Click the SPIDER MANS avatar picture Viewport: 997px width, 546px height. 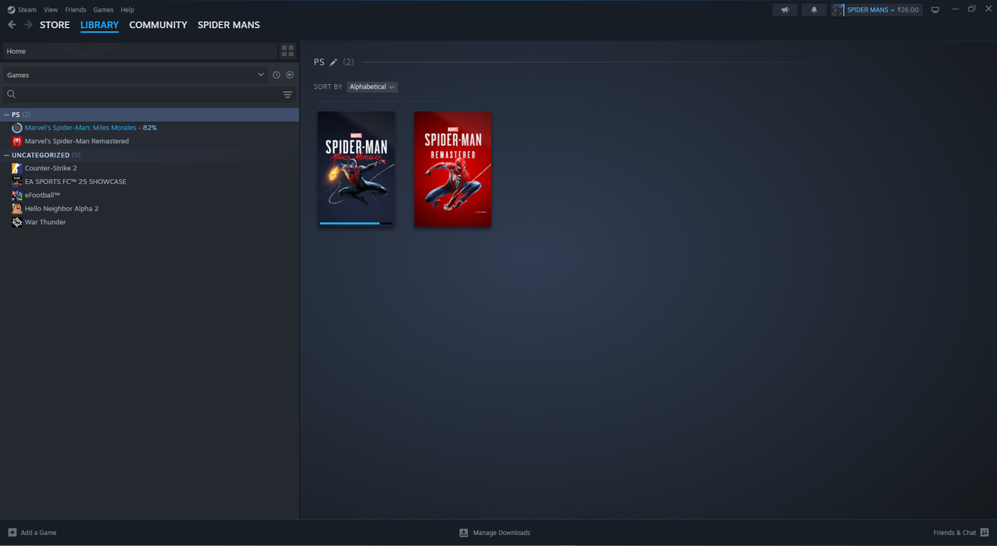click(838, 10)
